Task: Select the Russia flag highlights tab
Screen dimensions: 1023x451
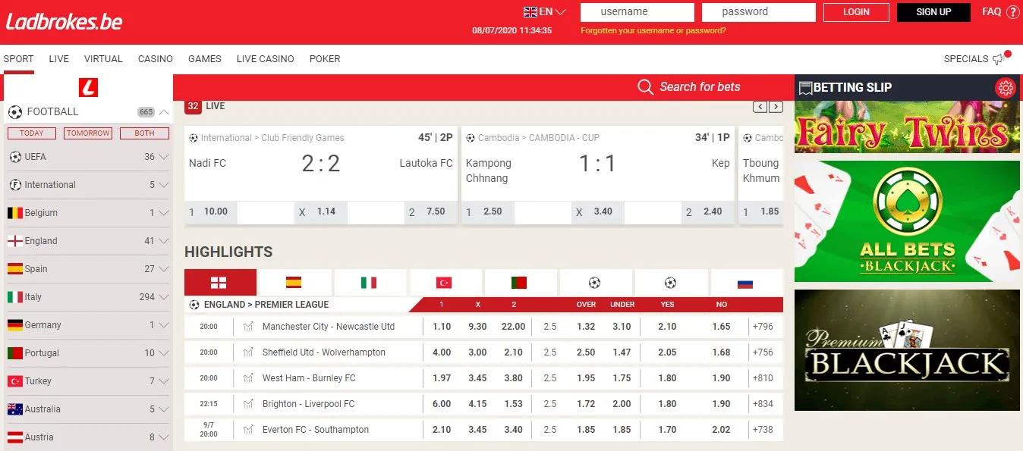Action: point(746,282)
